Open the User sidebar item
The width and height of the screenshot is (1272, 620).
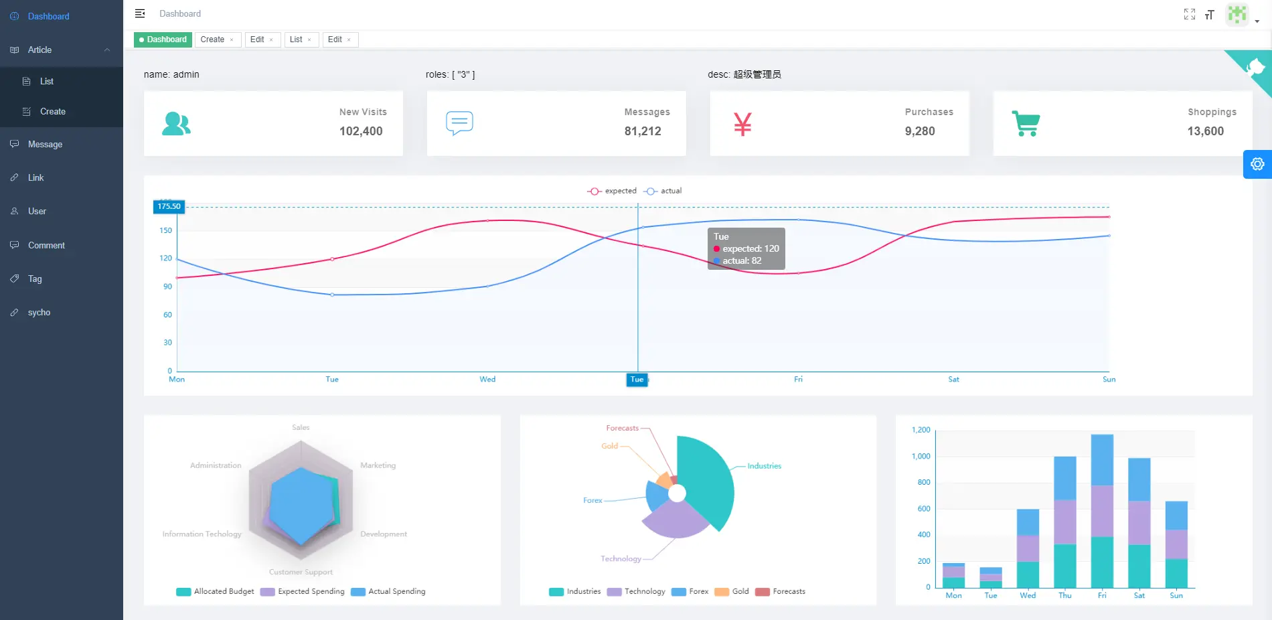click(x=62, y=211)
